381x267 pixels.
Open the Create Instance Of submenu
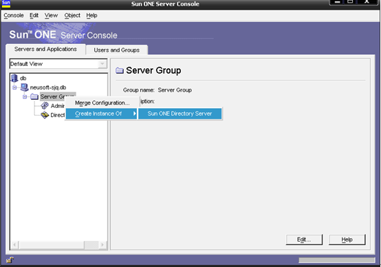coord(102,114)
